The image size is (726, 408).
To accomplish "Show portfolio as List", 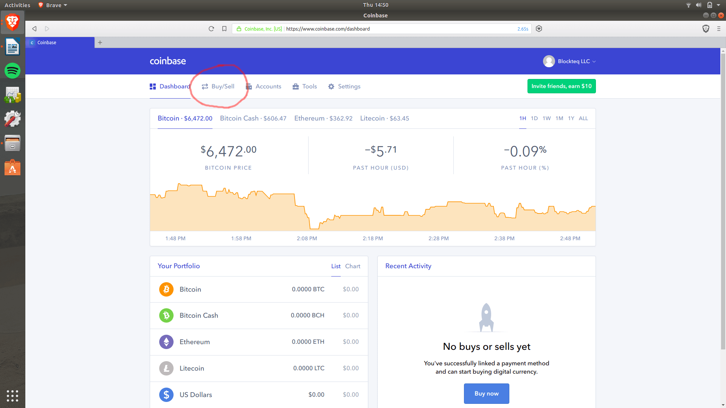I will pyautogui.click(x=336, y=266).
